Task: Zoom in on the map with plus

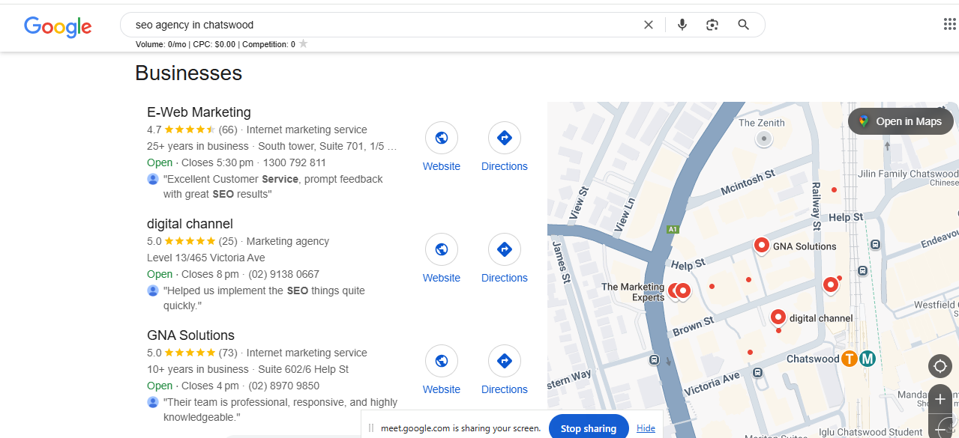Action: pos(940,399)
